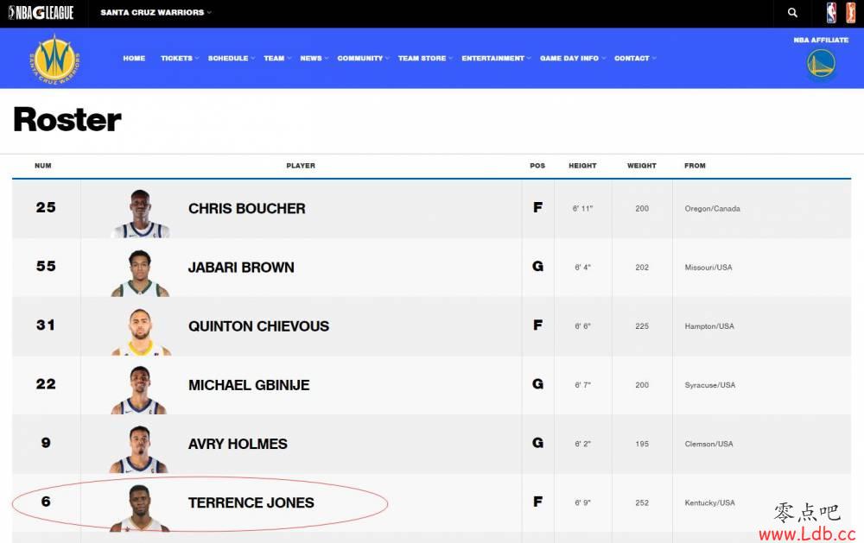The width and height of the screenshot is (864, 543).
Task: Click the NBA Affiliate label
Action: 821,41
